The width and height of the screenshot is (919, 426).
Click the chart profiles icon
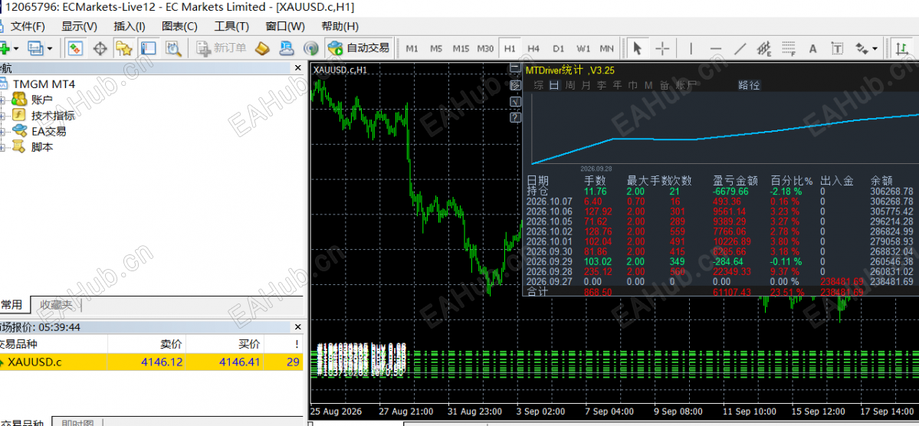36,48
